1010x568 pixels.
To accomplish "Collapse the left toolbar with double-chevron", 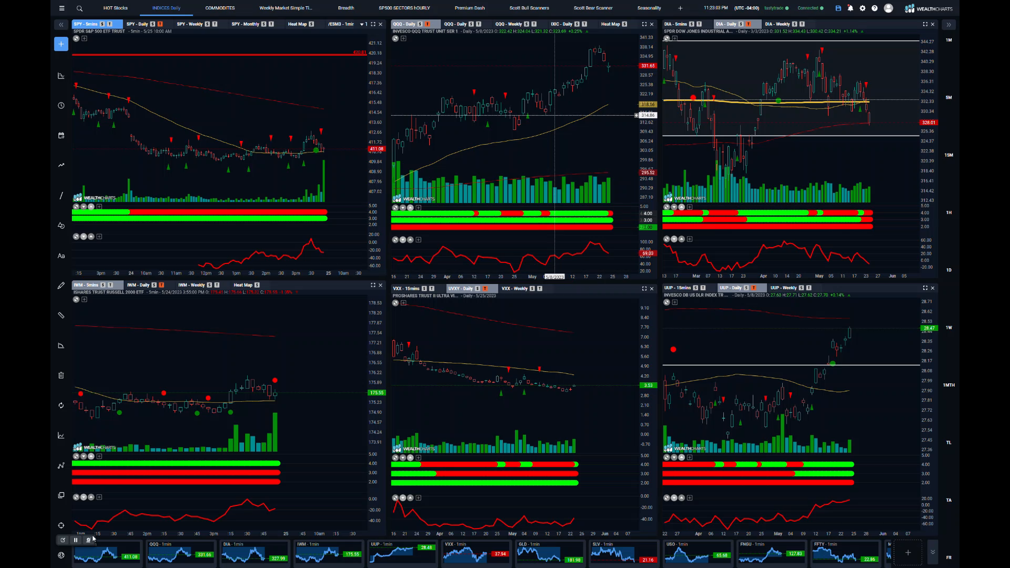I will 61,24.
